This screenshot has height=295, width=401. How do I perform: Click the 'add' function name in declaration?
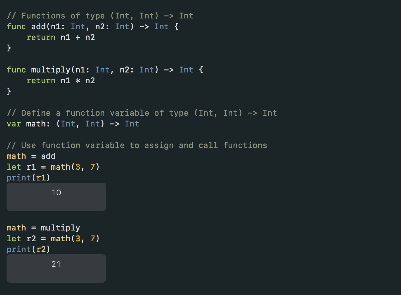pyautogui.click(x=38, y=26)
